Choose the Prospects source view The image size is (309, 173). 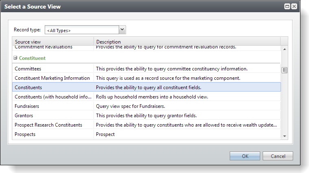(x=146, y=134)
